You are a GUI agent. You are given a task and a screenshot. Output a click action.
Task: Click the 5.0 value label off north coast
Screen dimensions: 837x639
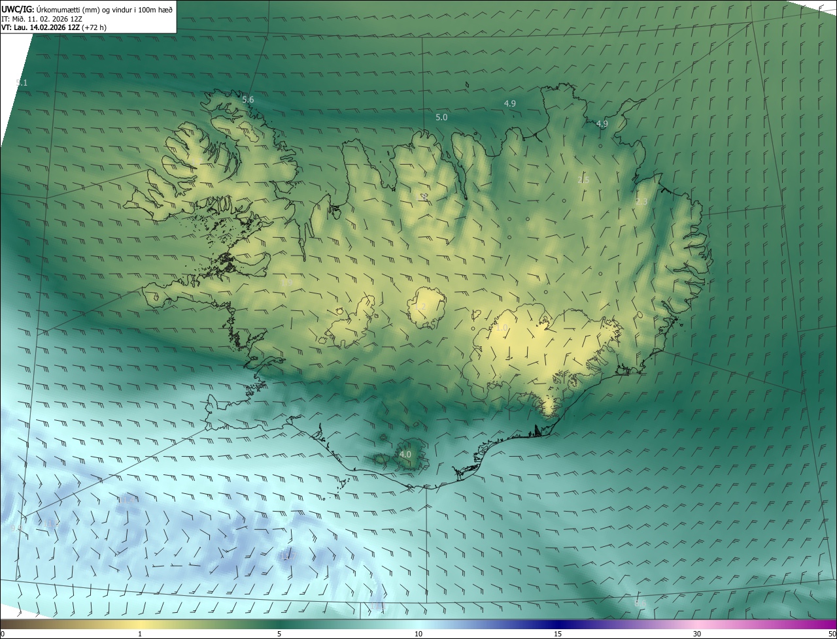[x=441, y=117]
